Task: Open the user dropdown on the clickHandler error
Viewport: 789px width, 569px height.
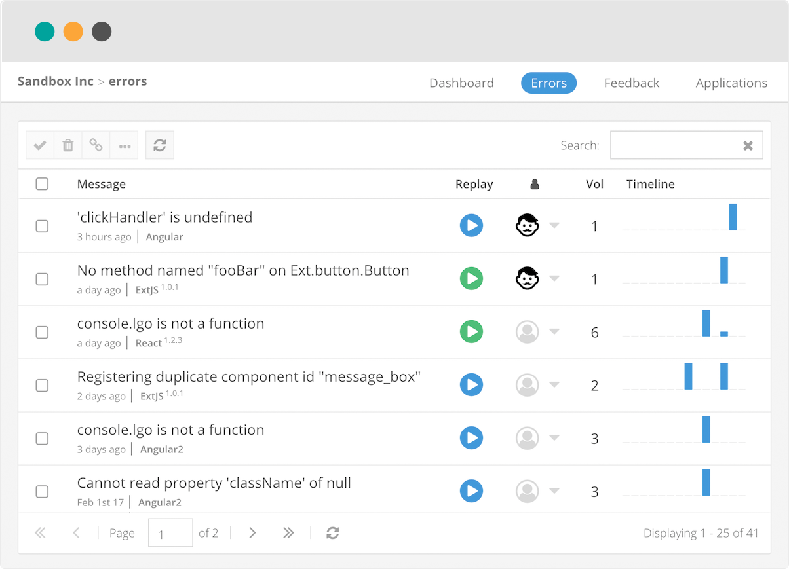Action: pyautogui.click(x=554, y=226)
